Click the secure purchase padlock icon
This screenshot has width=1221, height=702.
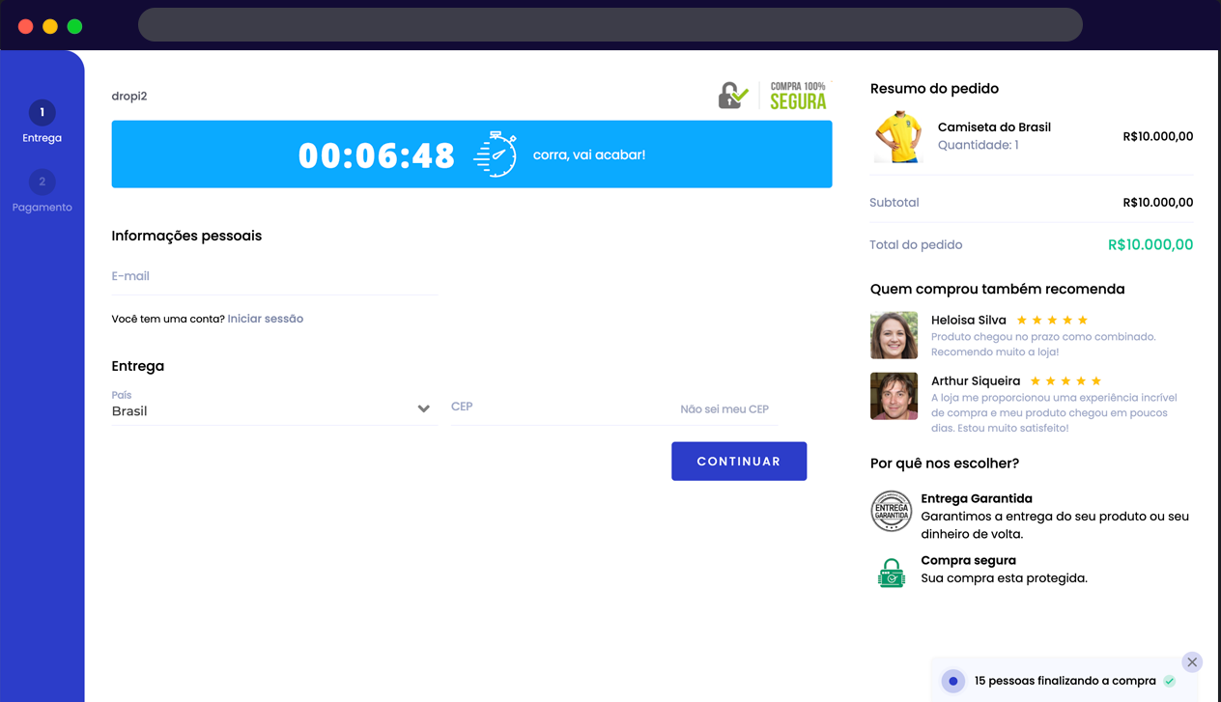point(733,95)
